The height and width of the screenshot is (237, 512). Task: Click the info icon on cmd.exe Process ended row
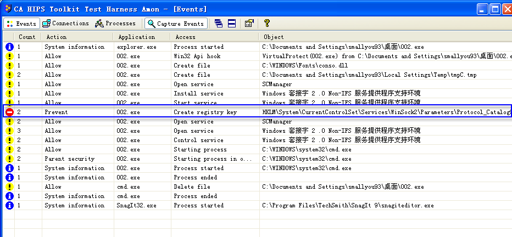[x=9, y=196]
